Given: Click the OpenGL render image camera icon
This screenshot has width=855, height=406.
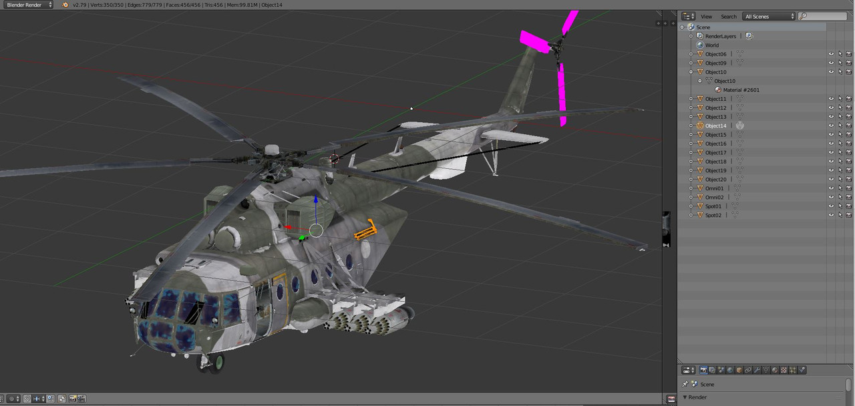Looking at the screenshot, I should click(x=73, y=399).
